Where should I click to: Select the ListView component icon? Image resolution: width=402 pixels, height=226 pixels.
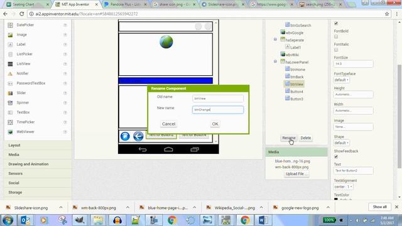pyautogui.click(x=10, y=64)
